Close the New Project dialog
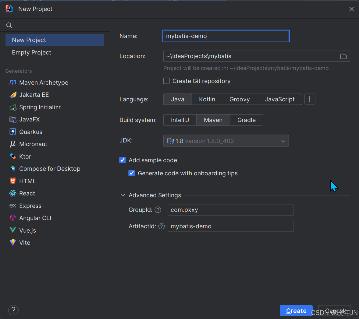 (351, 9)
